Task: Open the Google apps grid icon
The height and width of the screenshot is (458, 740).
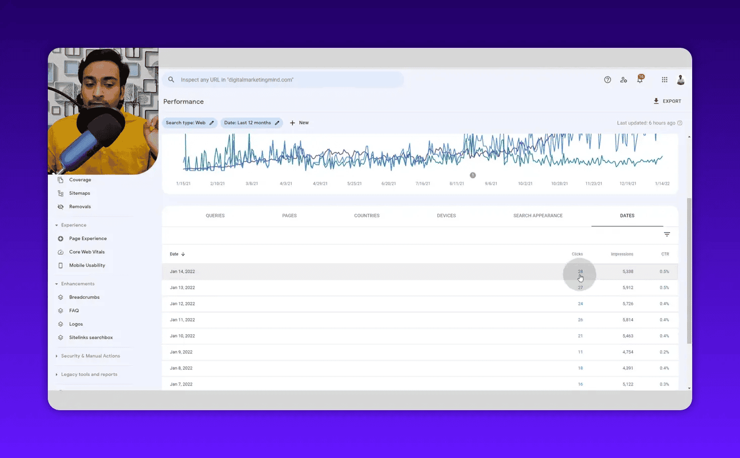Action: (x=664, y=80)
